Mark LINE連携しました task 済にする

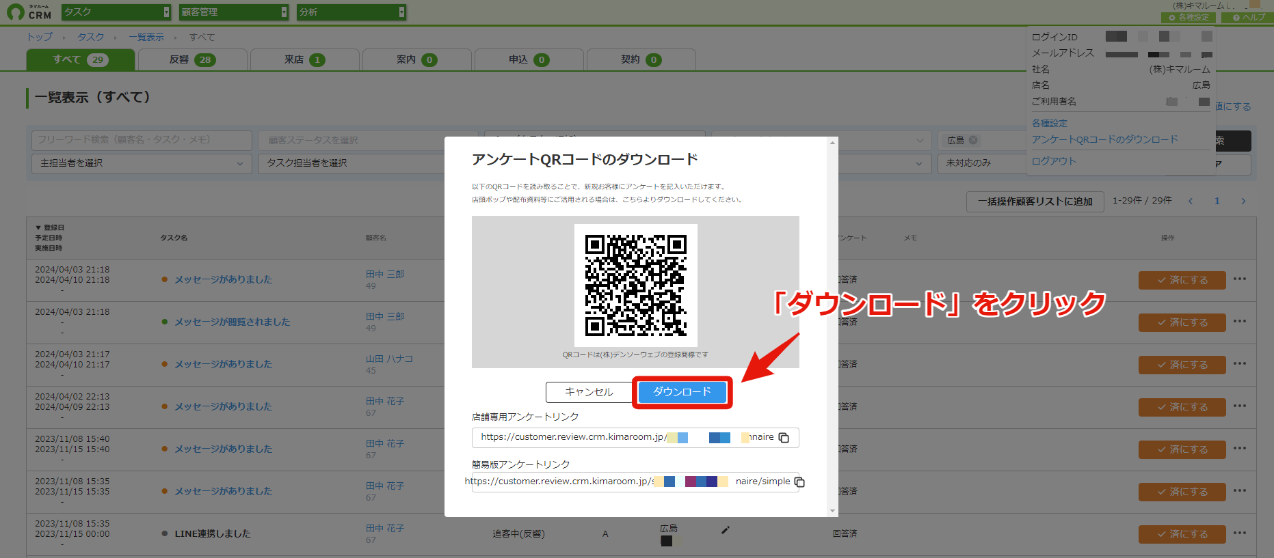(x=1182, y=534)
